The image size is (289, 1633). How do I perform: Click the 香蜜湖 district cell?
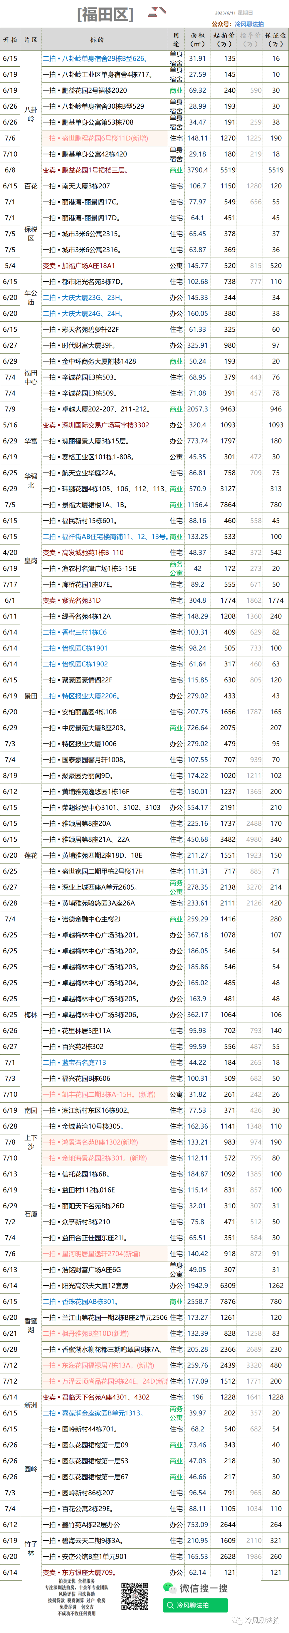(x=31, y=1326)
